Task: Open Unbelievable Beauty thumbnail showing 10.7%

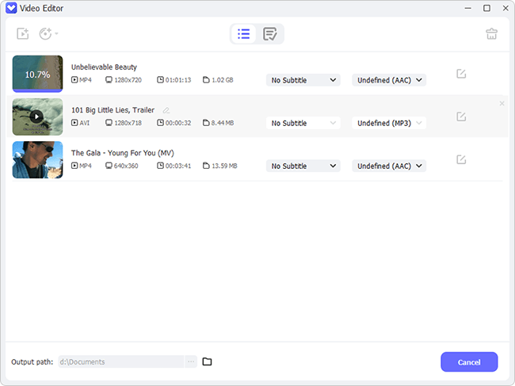Action: click(37, 74)
